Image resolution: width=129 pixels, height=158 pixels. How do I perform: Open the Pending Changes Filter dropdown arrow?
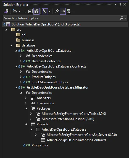coord(20,12)
